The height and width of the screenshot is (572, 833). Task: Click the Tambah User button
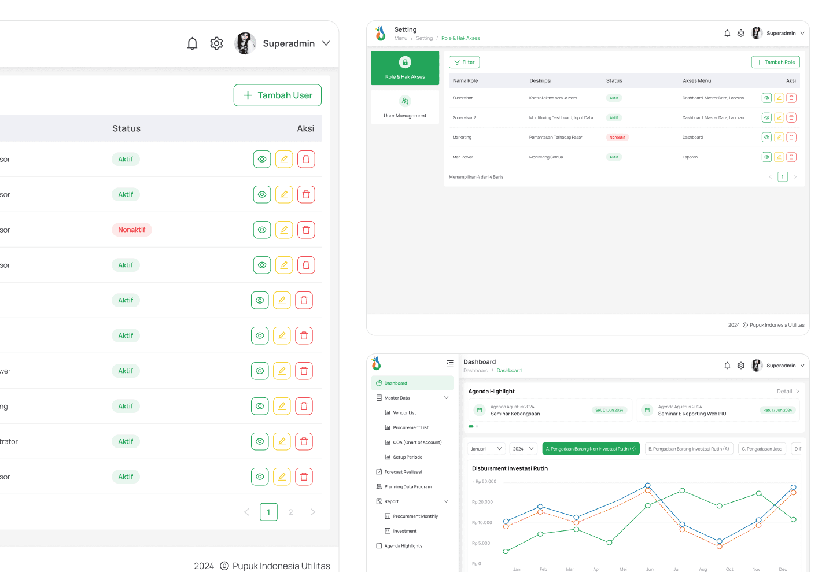(x=278, y=95)
